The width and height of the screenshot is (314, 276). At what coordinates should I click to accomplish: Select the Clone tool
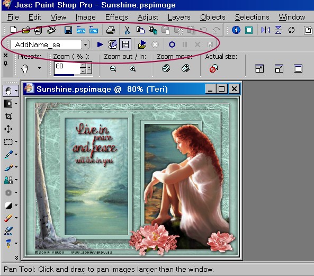pyautogui.click(x=8, y=180)
